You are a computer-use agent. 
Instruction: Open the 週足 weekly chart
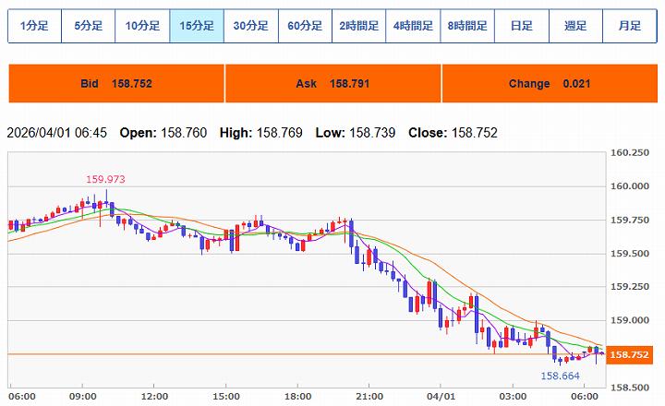click(x=574, y=26)
